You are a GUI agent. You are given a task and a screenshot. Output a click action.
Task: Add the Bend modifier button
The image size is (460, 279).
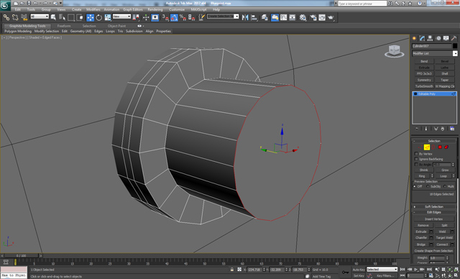coord(424,61)
